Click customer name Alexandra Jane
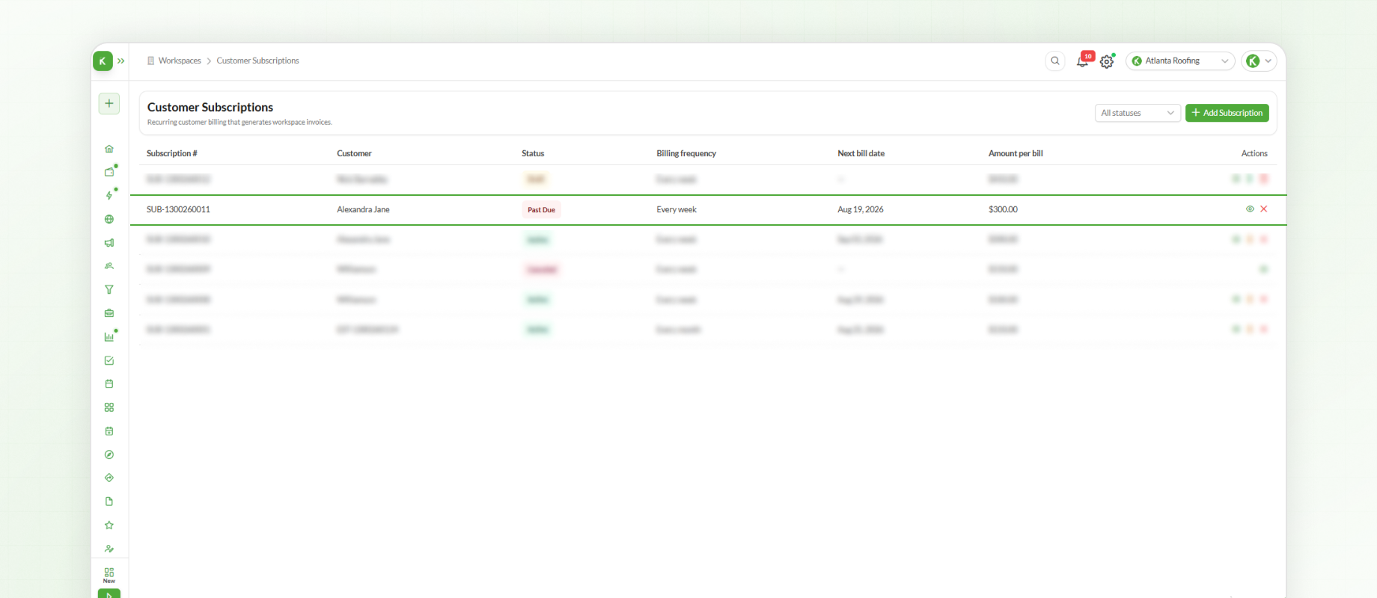 coord(363,209)
